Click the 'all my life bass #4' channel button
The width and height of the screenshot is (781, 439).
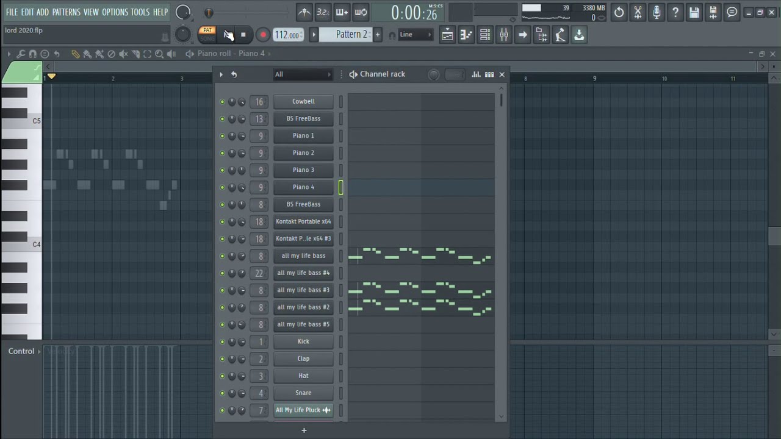(303, 273)
